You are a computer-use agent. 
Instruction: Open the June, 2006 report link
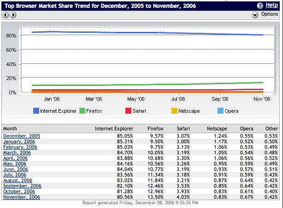pos(16,170)
